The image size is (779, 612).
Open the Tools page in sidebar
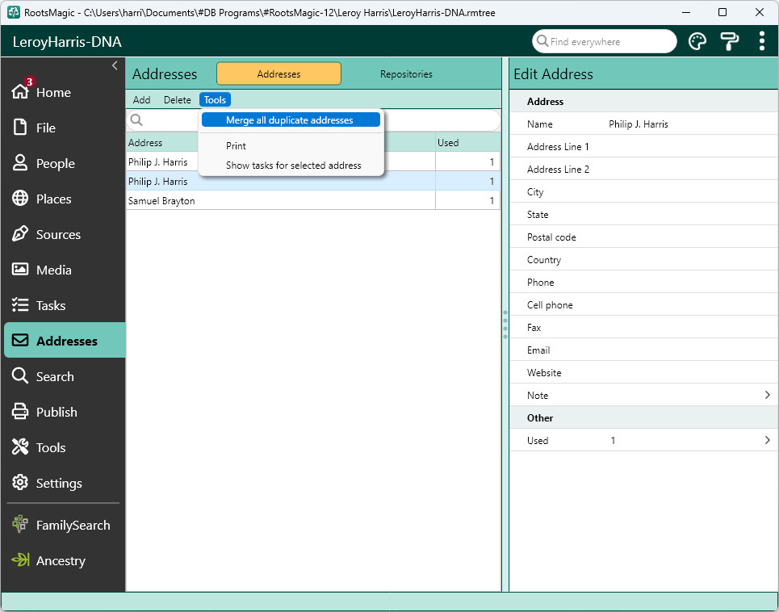(x=64, y=447)
